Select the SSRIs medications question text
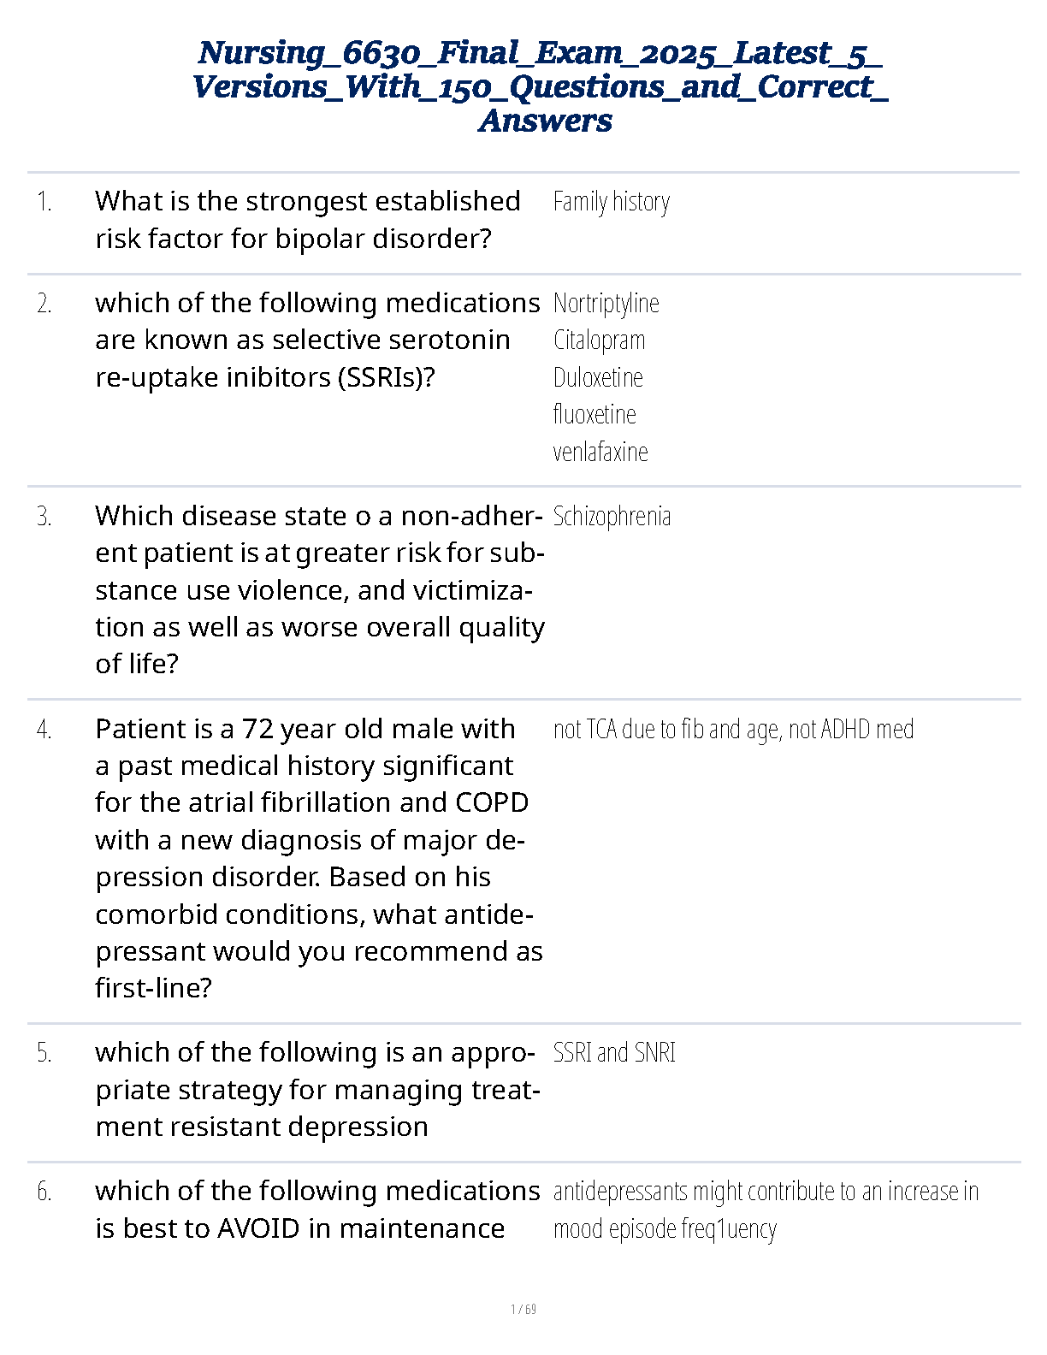The height and width of the screenshot is (1355, 1047). [317, 340]
